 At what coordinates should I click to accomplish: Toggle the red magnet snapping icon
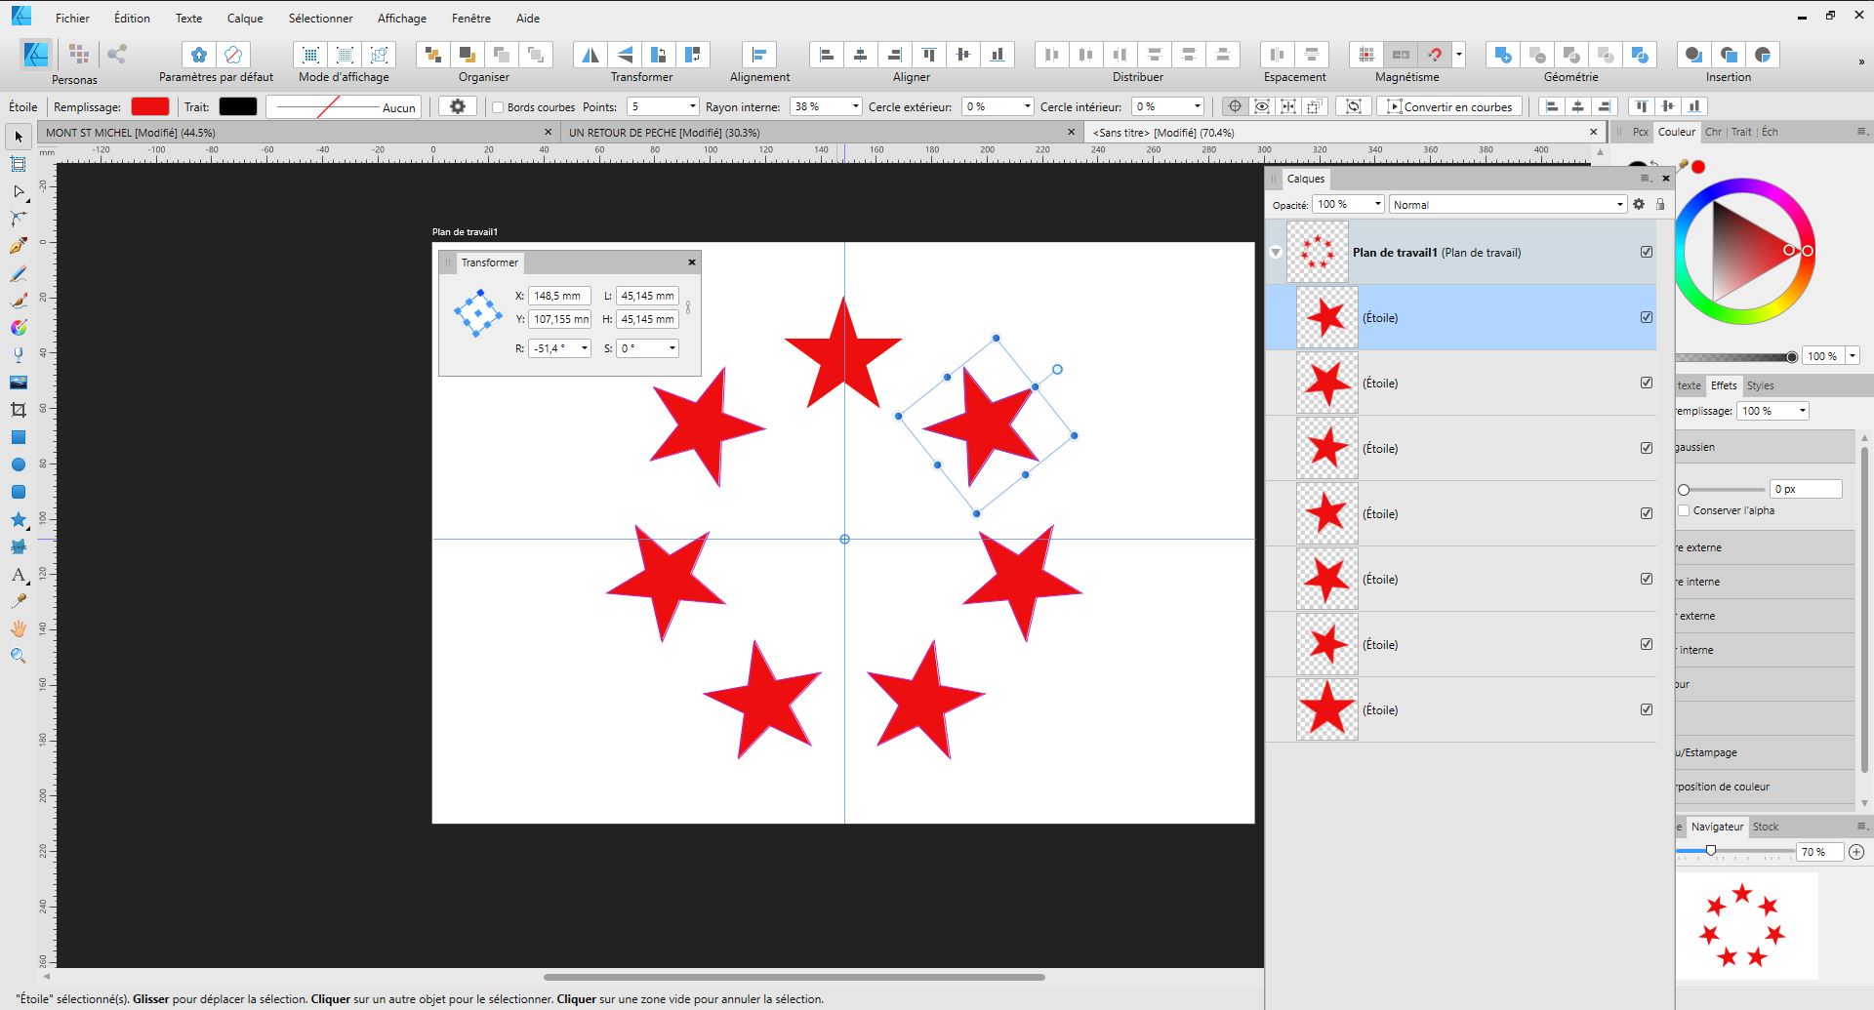1434,55
